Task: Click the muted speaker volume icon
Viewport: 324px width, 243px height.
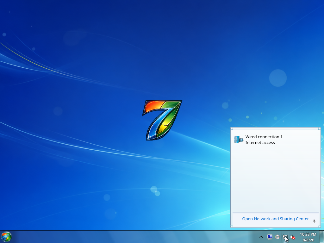Action: click(x=293, y=237)
